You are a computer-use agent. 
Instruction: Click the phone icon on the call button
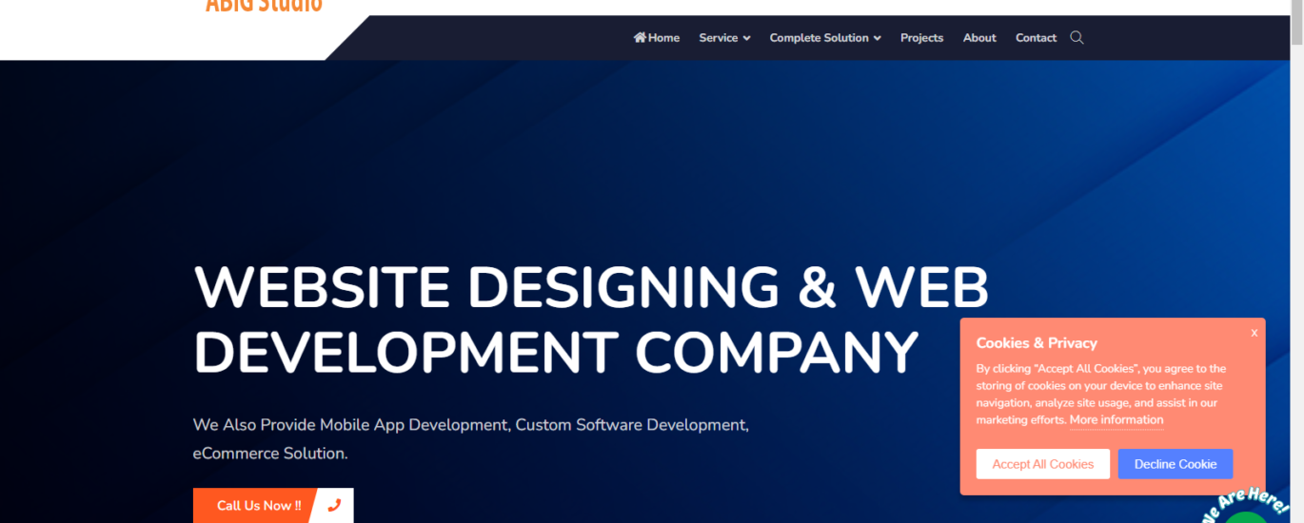click(x=334, y=506)
